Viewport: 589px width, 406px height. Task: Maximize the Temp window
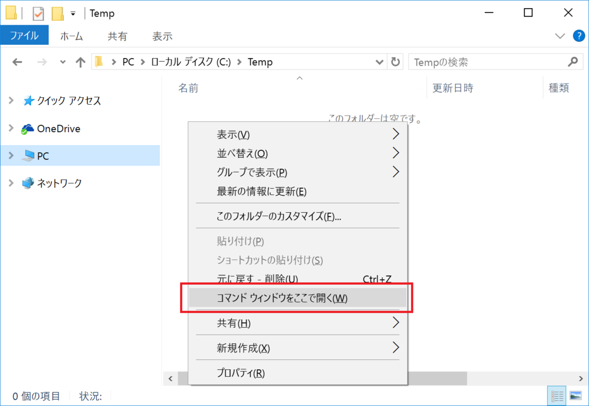click(528, 13)
